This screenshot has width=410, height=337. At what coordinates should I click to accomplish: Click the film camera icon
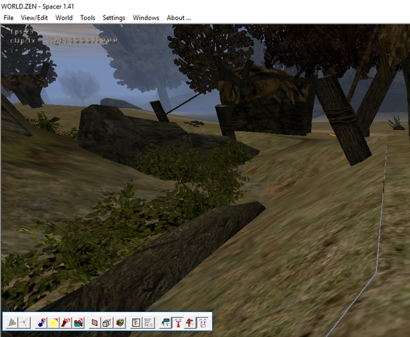click(78, 323)
